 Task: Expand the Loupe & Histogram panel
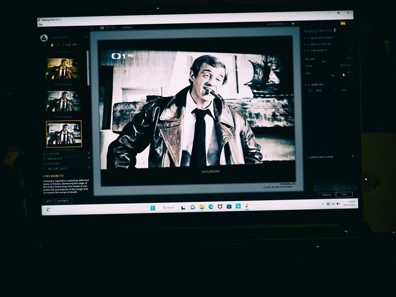(x=308, y=157)
